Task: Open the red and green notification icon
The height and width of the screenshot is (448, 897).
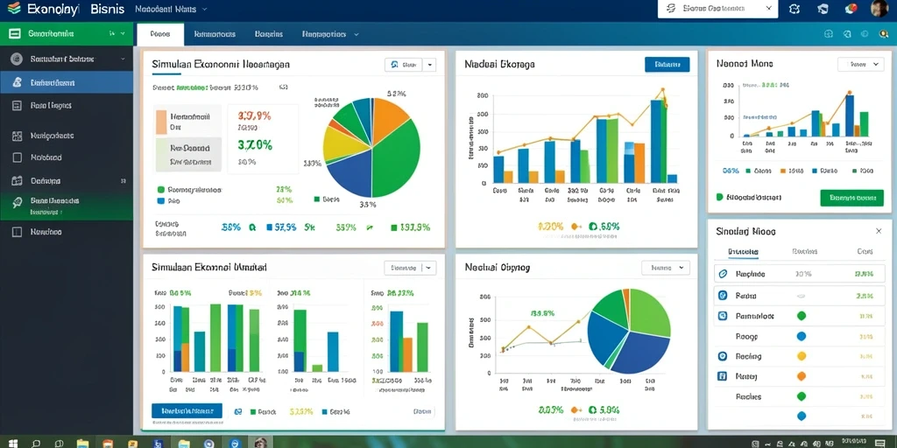Action: pos(851,8)
